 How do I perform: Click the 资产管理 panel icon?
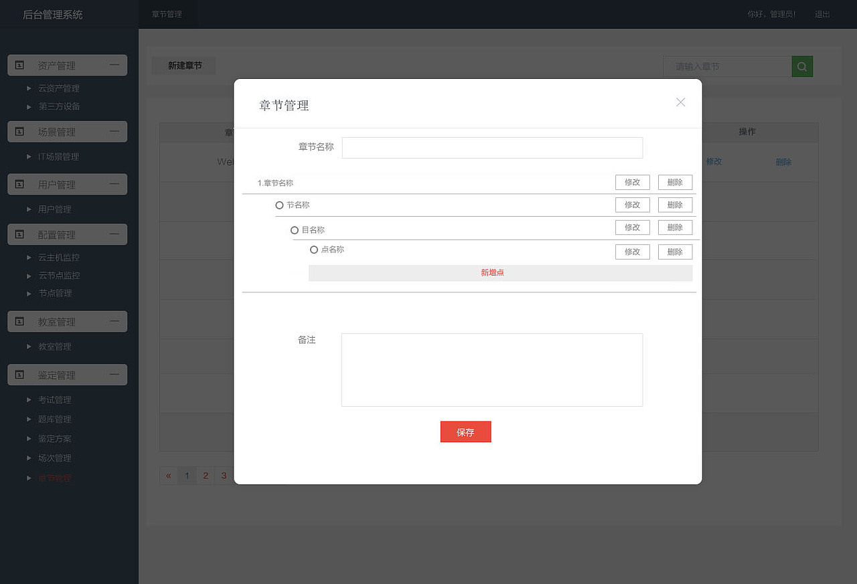(19, 65)
